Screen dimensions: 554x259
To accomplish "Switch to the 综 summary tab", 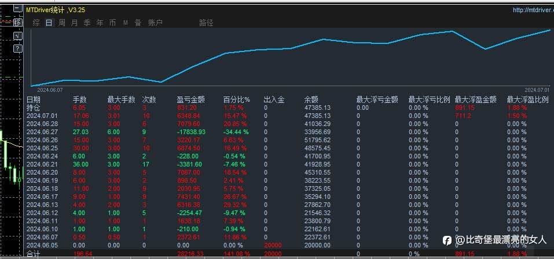I will 36,23.
